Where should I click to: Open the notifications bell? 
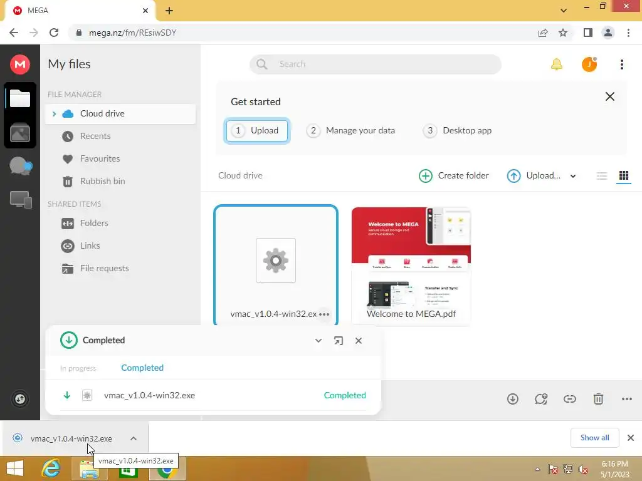coord(557,65)
